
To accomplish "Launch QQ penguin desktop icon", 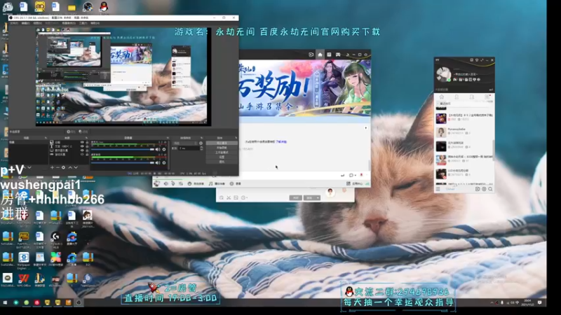I will click(x=104, y=6).
